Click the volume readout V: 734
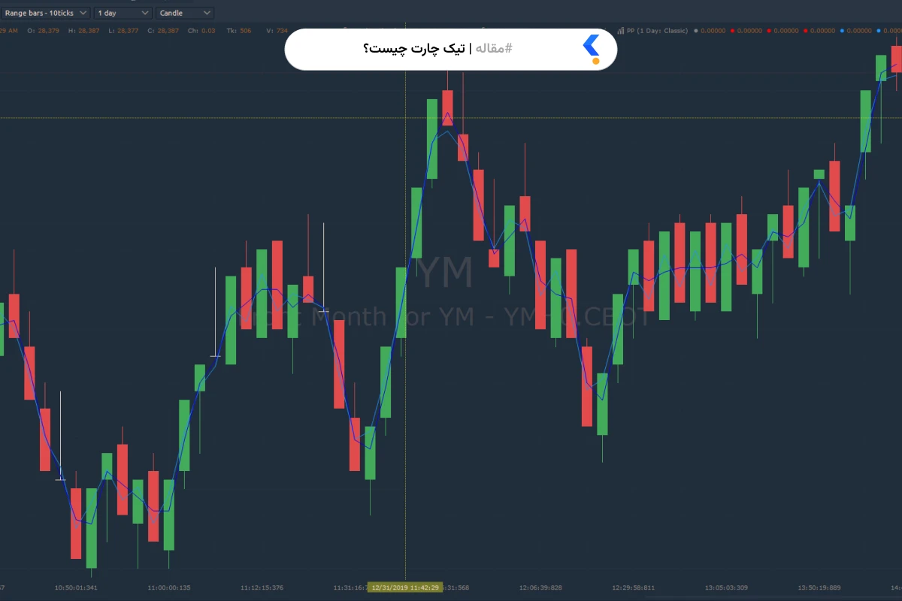902x601 pixels. click(277, 31)
